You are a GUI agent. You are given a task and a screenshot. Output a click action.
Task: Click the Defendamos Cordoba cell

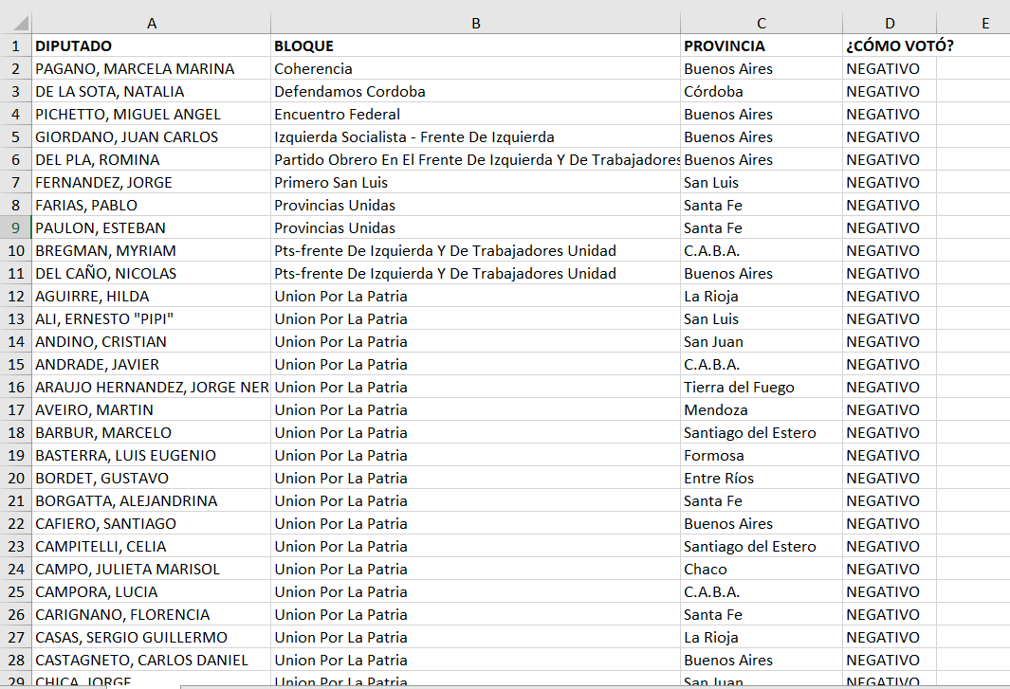[475, 91]
